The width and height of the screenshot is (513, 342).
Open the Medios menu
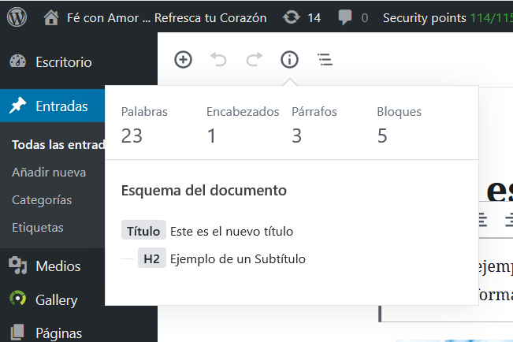[57, 266]
